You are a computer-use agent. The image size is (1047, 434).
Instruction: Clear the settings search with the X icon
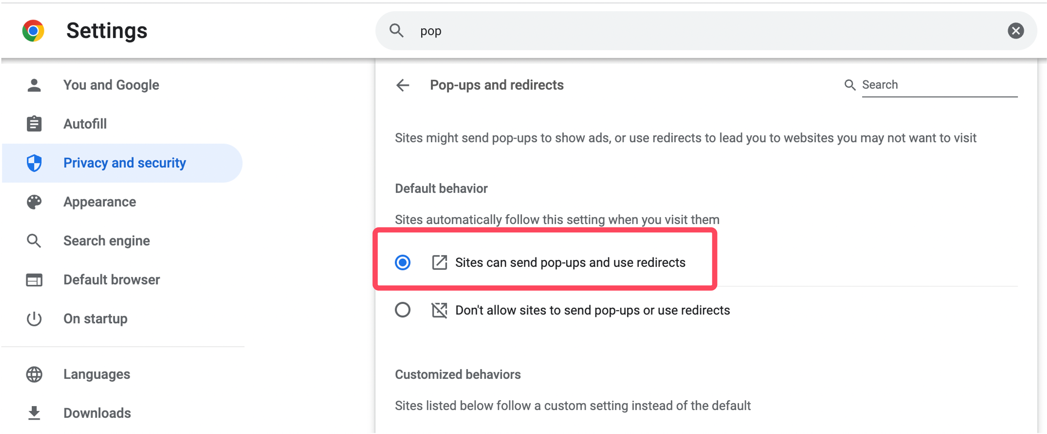click(x=1015, y=31)
